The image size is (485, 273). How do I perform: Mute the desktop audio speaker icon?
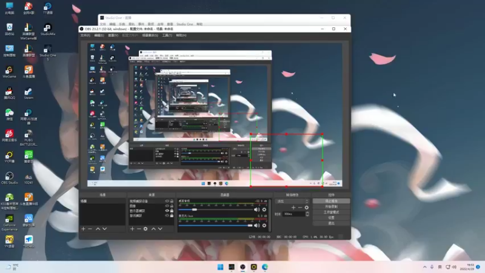coord(256,209)
